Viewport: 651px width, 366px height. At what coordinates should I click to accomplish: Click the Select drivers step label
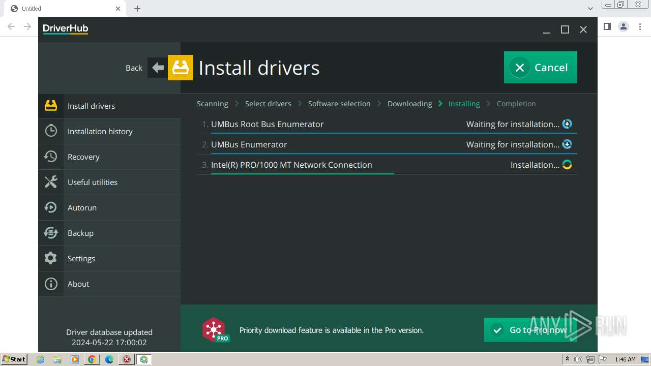(268, 104)
